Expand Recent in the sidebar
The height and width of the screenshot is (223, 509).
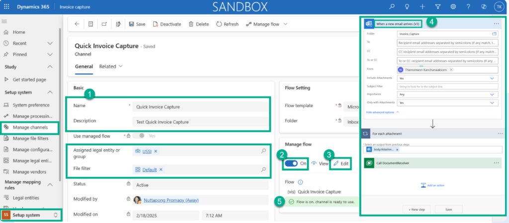(50, 43)
